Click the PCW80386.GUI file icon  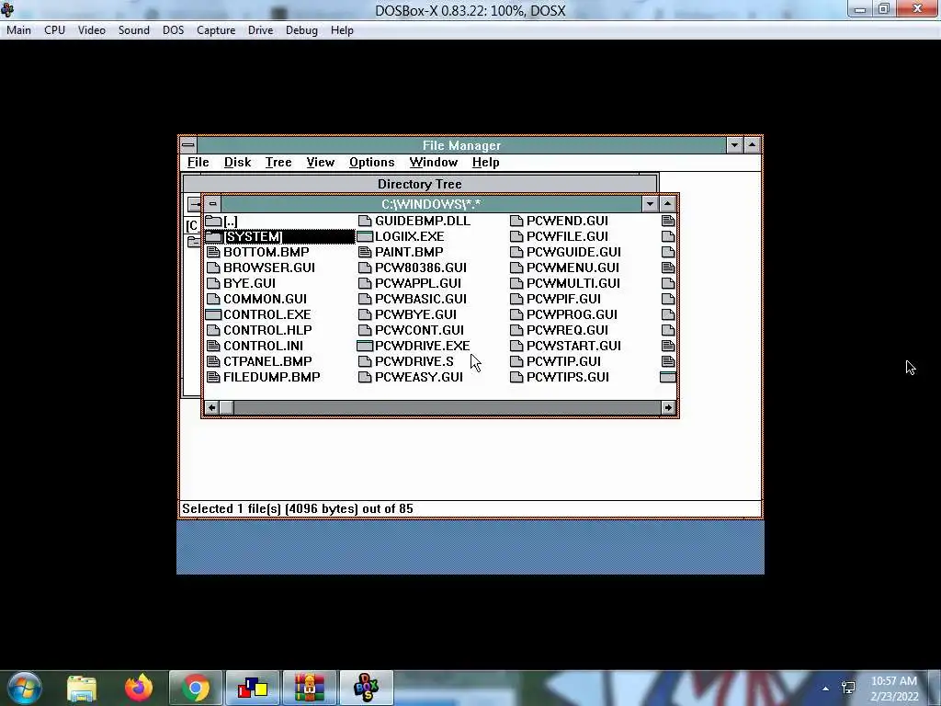[x=365, y=268]
